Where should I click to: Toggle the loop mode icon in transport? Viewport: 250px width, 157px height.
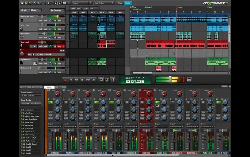click(x=101, y=79)
